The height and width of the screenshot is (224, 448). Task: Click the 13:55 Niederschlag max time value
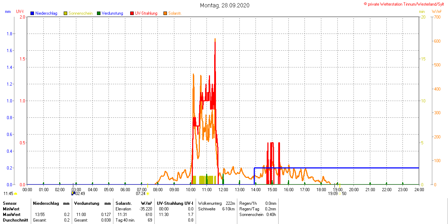(40, 214)
